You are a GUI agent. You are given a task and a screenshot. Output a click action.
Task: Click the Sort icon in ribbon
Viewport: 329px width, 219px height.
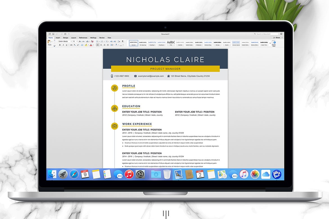click(119, 41)
